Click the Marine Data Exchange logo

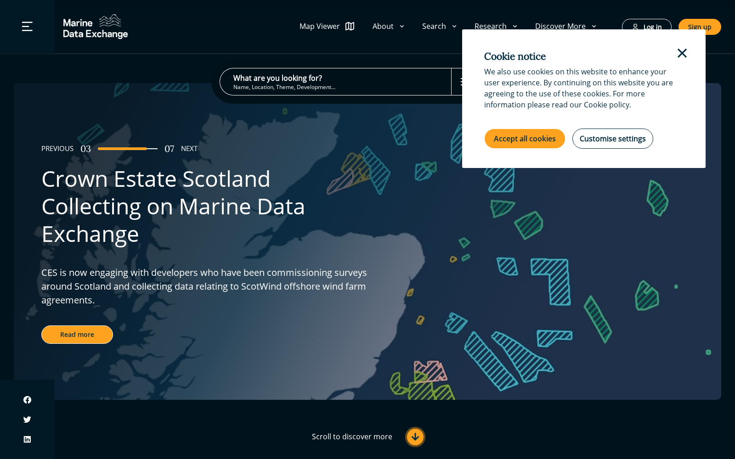click(x=95, y=27)
